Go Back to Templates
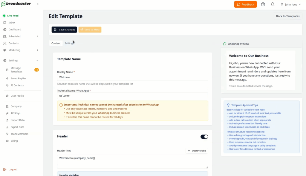This screenshot has width=306, height=176. 288,16
